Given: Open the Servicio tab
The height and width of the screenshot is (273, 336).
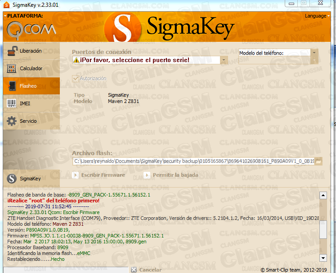Looking at the screenshot, I should 31,121.
